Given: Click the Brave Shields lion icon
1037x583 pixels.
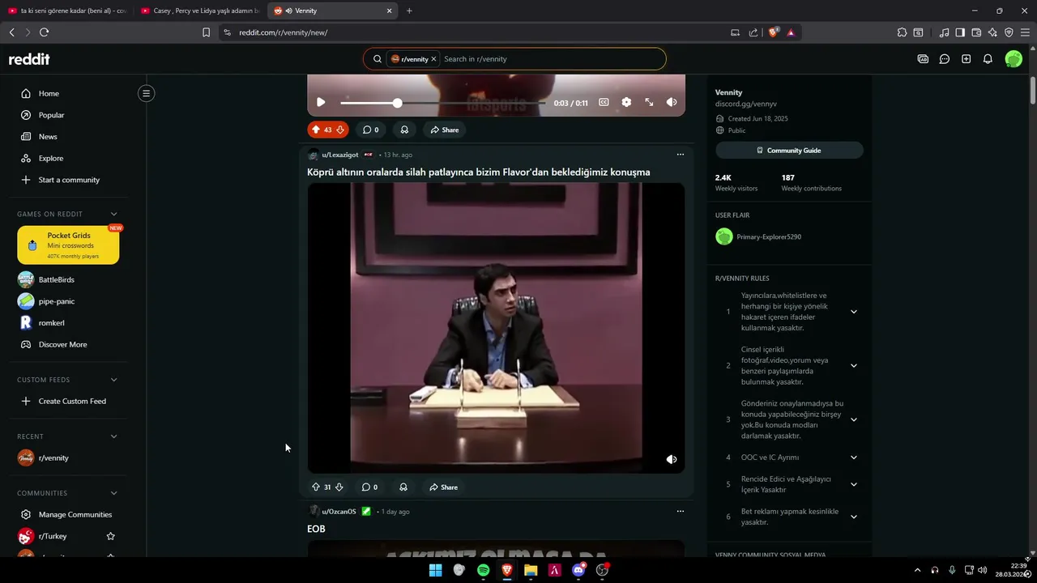Looking at the screenshot, I should click(x=773, y=32).
